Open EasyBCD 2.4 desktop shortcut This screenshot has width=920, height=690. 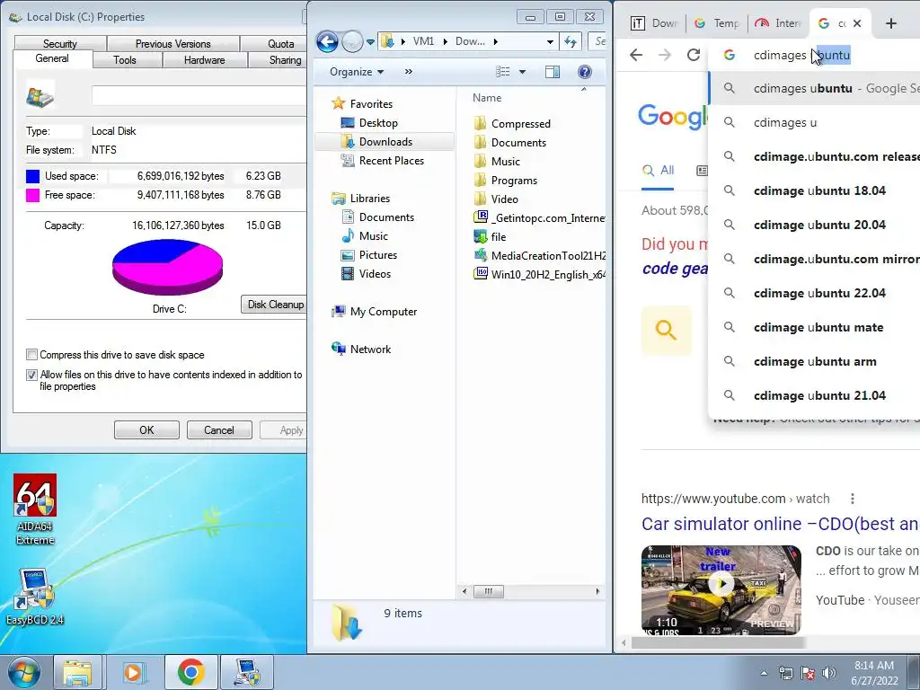click(35, 597)
